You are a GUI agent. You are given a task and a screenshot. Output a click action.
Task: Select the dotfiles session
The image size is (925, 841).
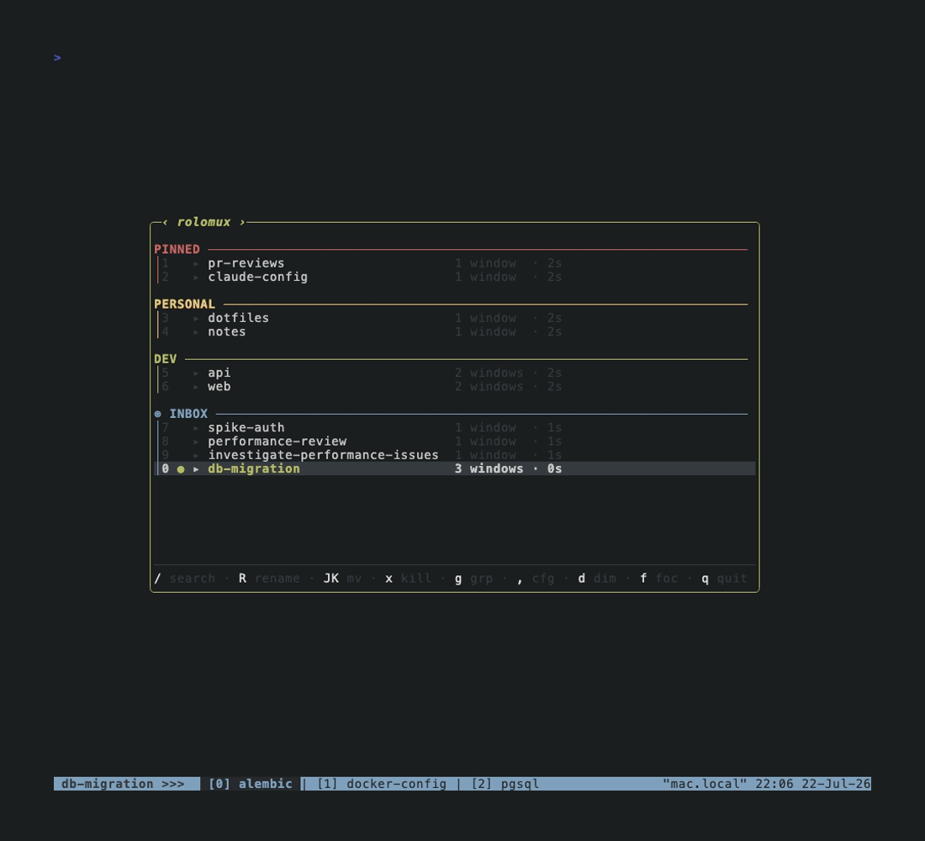point(455,318)
